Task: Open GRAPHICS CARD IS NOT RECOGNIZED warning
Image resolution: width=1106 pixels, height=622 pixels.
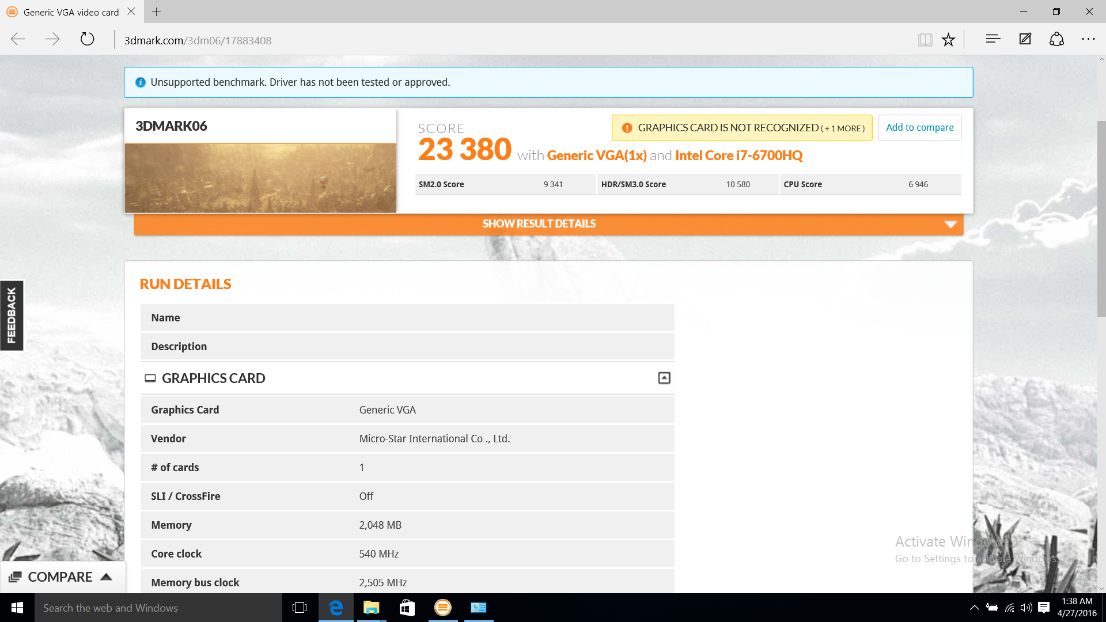Action: (x=742, y=128)
